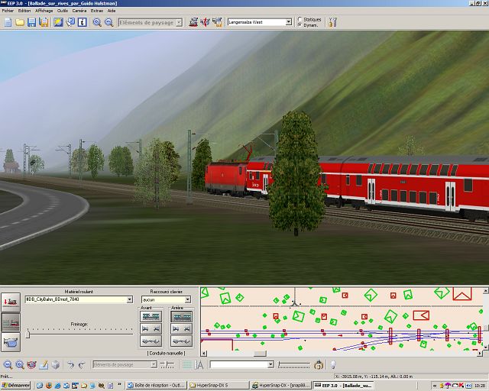Click the 3D cube icon in bottom toolbar
Screen dimensions: 489x391
56,365
